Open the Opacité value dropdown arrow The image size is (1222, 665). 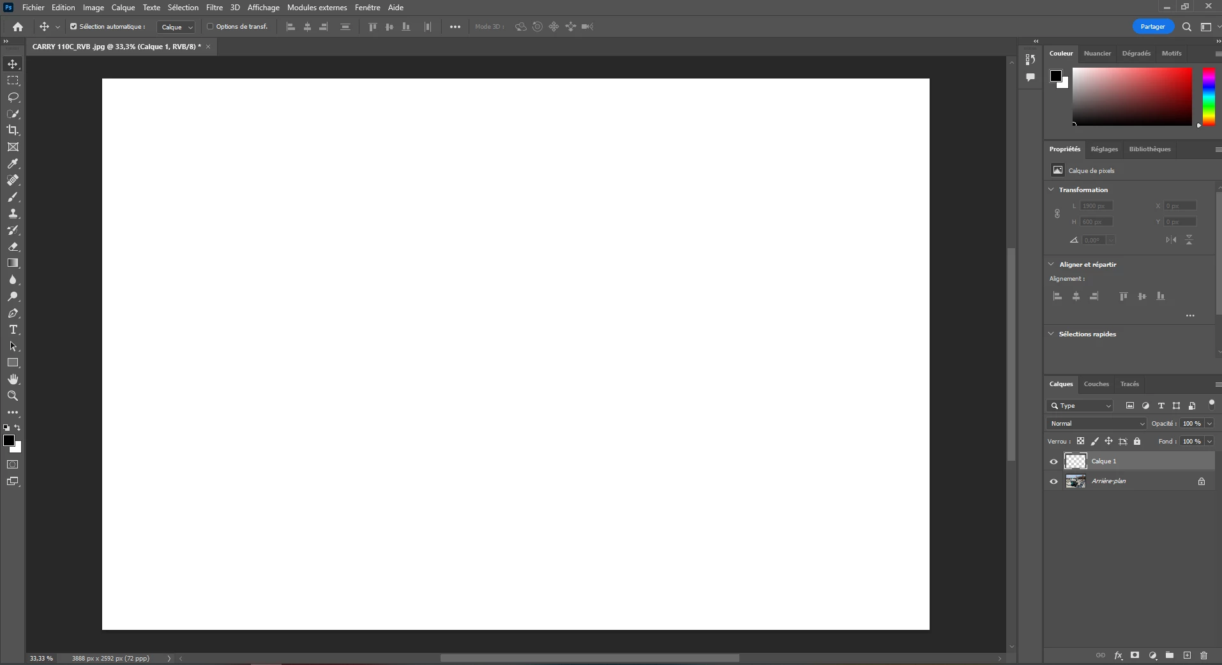(1209, 424)
